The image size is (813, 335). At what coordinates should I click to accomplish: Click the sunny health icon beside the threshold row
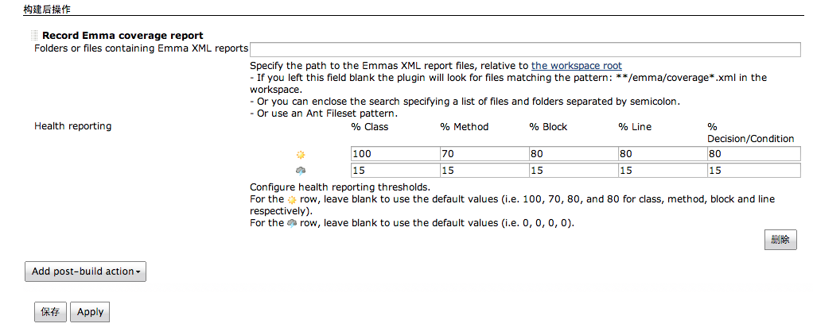click(300, 154)
